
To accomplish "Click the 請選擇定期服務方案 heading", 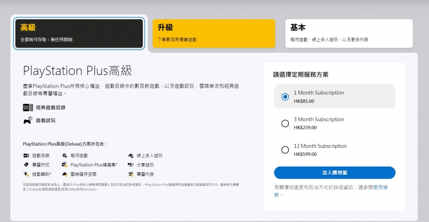I will click(301, 74).
